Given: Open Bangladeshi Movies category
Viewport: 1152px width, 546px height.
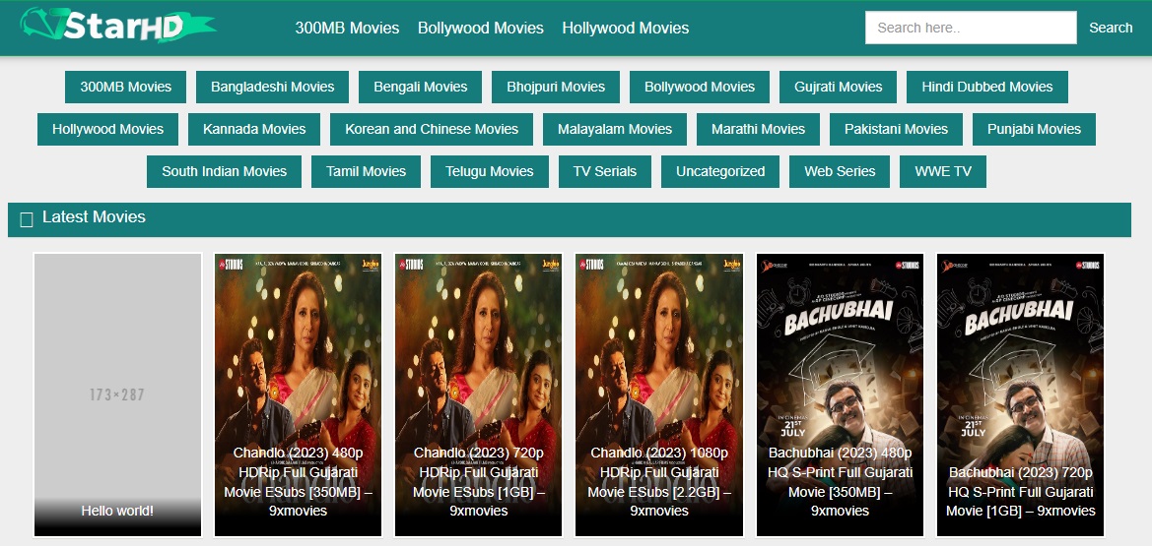Looking at the screenshot, I should [x=273, y=87].
